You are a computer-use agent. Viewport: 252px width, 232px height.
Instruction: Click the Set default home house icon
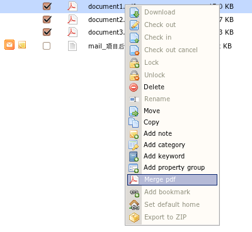pos(134,205)
